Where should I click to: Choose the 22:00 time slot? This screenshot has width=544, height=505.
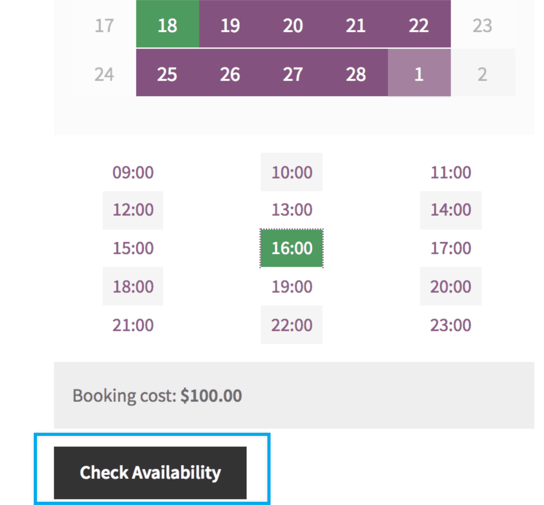pyautogui.click(x=291, y=325)
